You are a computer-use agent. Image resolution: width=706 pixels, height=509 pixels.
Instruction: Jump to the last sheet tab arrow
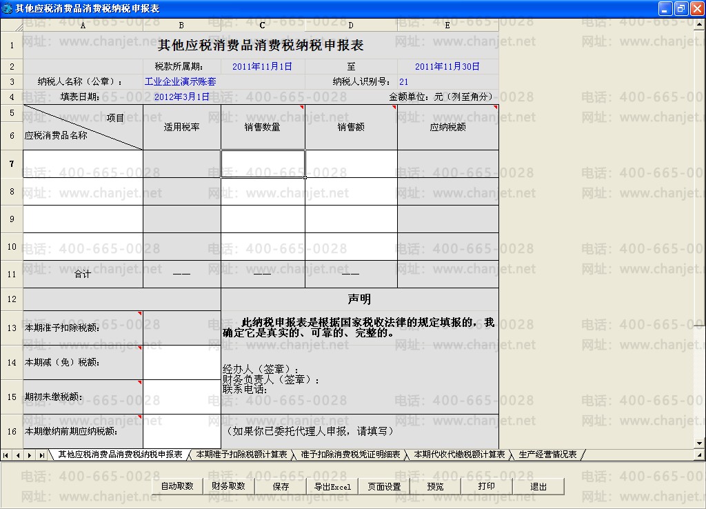pos(41,455)
